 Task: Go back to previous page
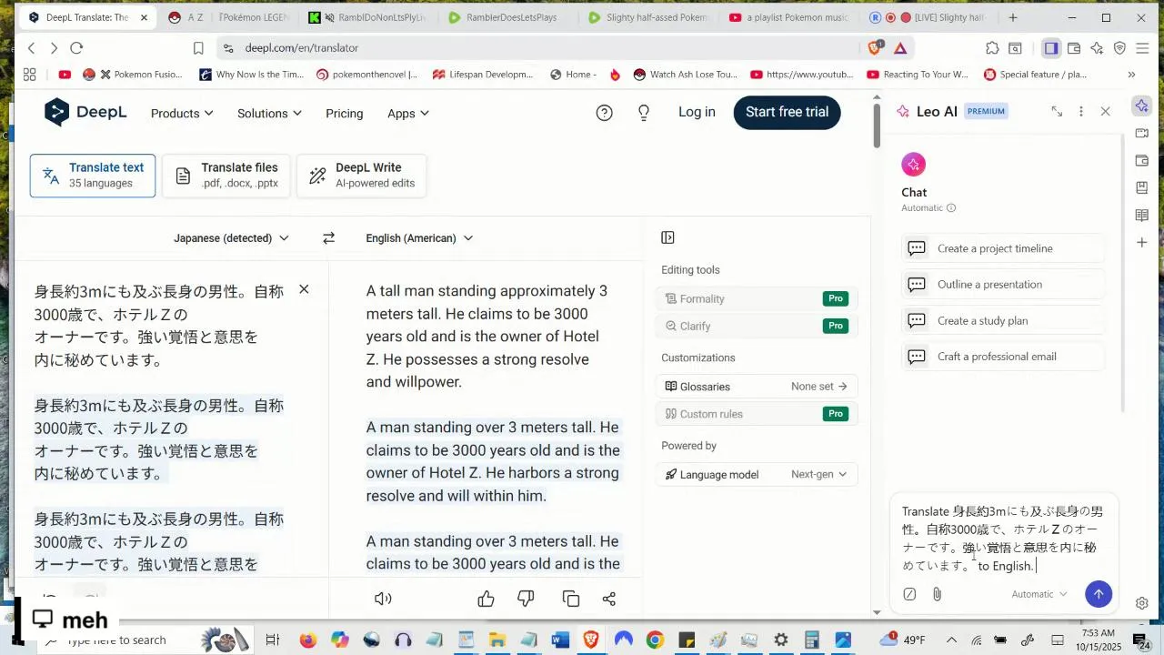[x=32, y=48]
